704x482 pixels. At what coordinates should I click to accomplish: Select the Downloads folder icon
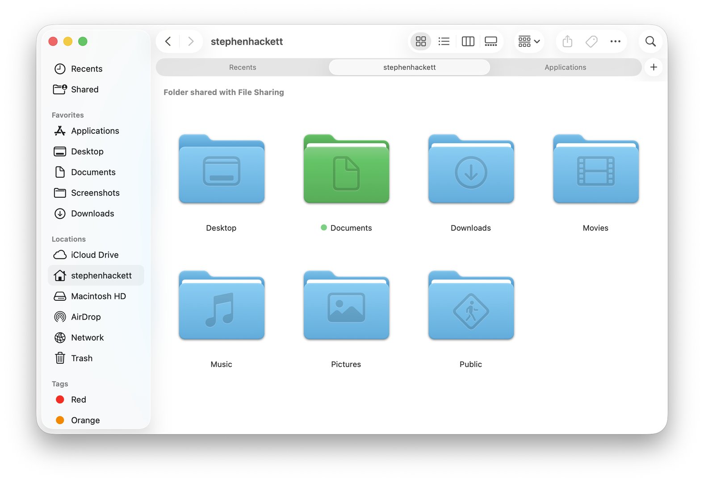pos(471,169)
